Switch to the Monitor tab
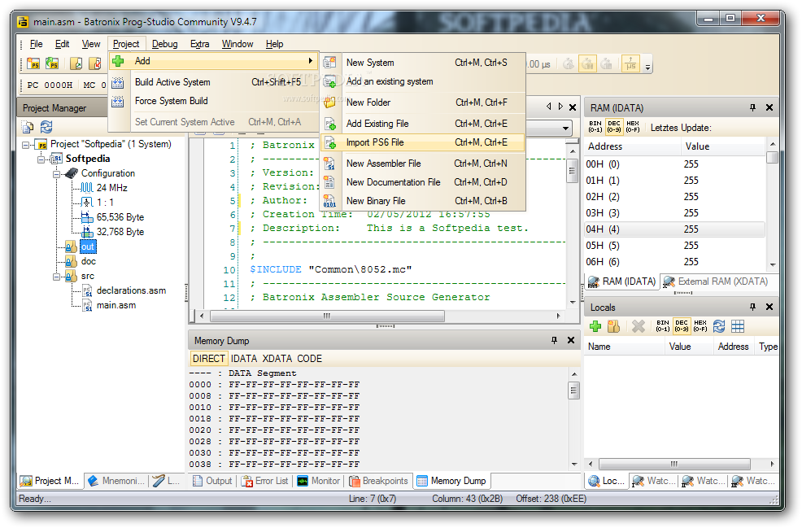The height and width of the screenshot is (528, 802). click(319, 481)
